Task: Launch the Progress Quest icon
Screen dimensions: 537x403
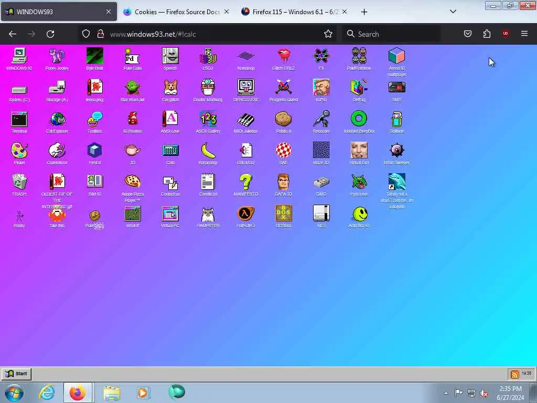Action: tap(284, 88)
